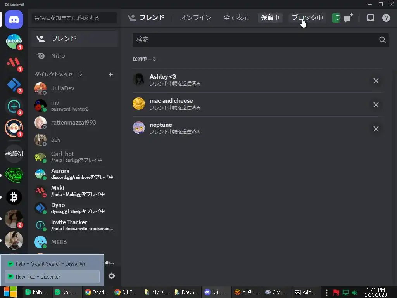The height and width of the screenshot is (298, 397).
Task: Switch to DJ B... Chrome taskbar item
Action: pyautogui.click(x=126, y=292)
